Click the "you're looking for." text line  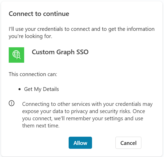[x=30, y=36]
